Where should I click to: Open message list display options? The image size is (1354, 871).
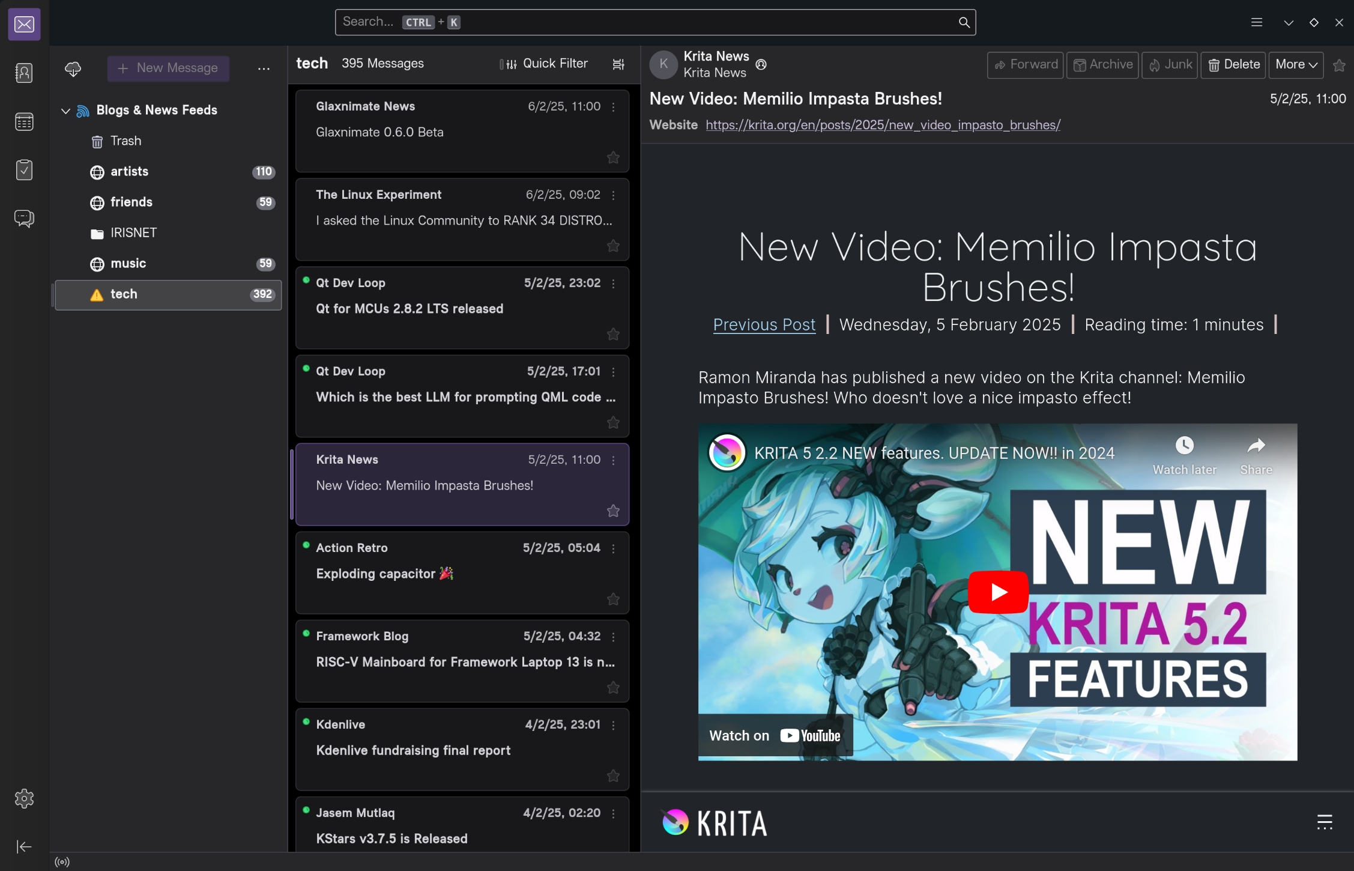point(618,64)
